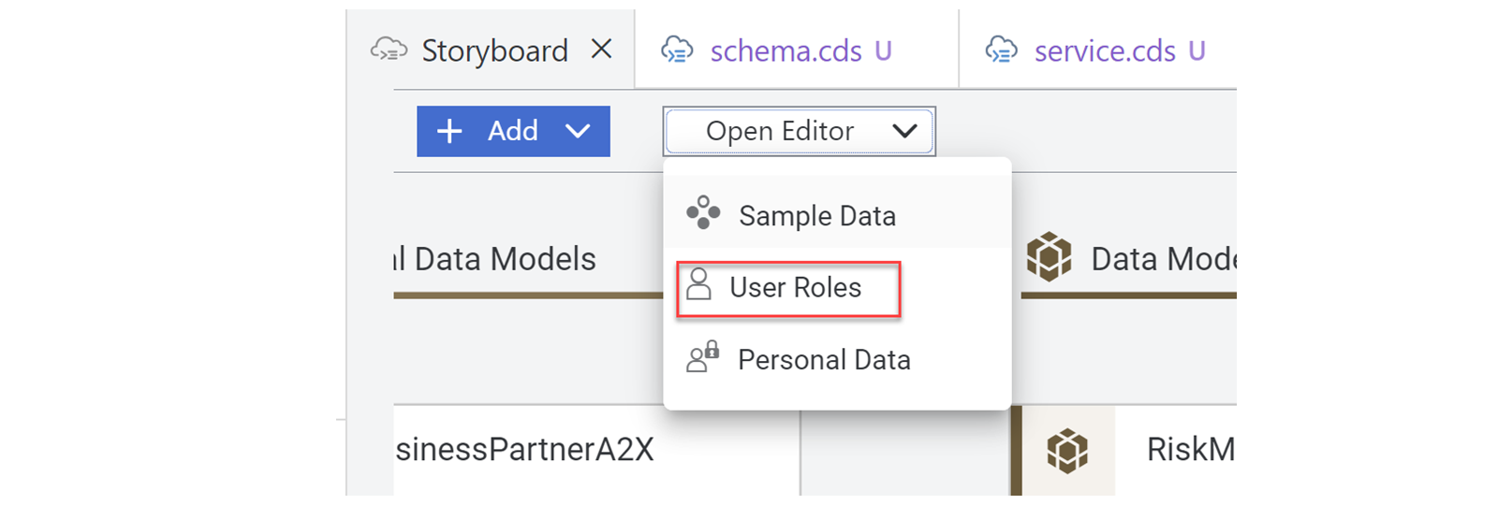The width and height of the screenshot is (1498, 505).
Task: Click the service.cds file icon
Action: tap(1001, 50)
